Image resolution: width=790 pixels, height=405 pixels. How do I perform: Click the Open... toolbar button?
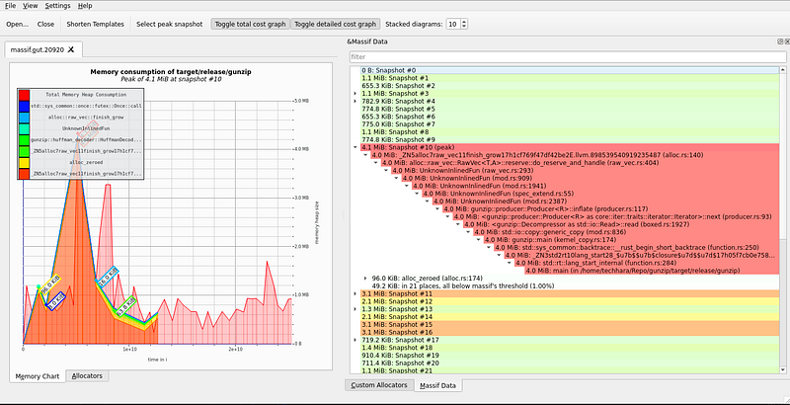17,23
